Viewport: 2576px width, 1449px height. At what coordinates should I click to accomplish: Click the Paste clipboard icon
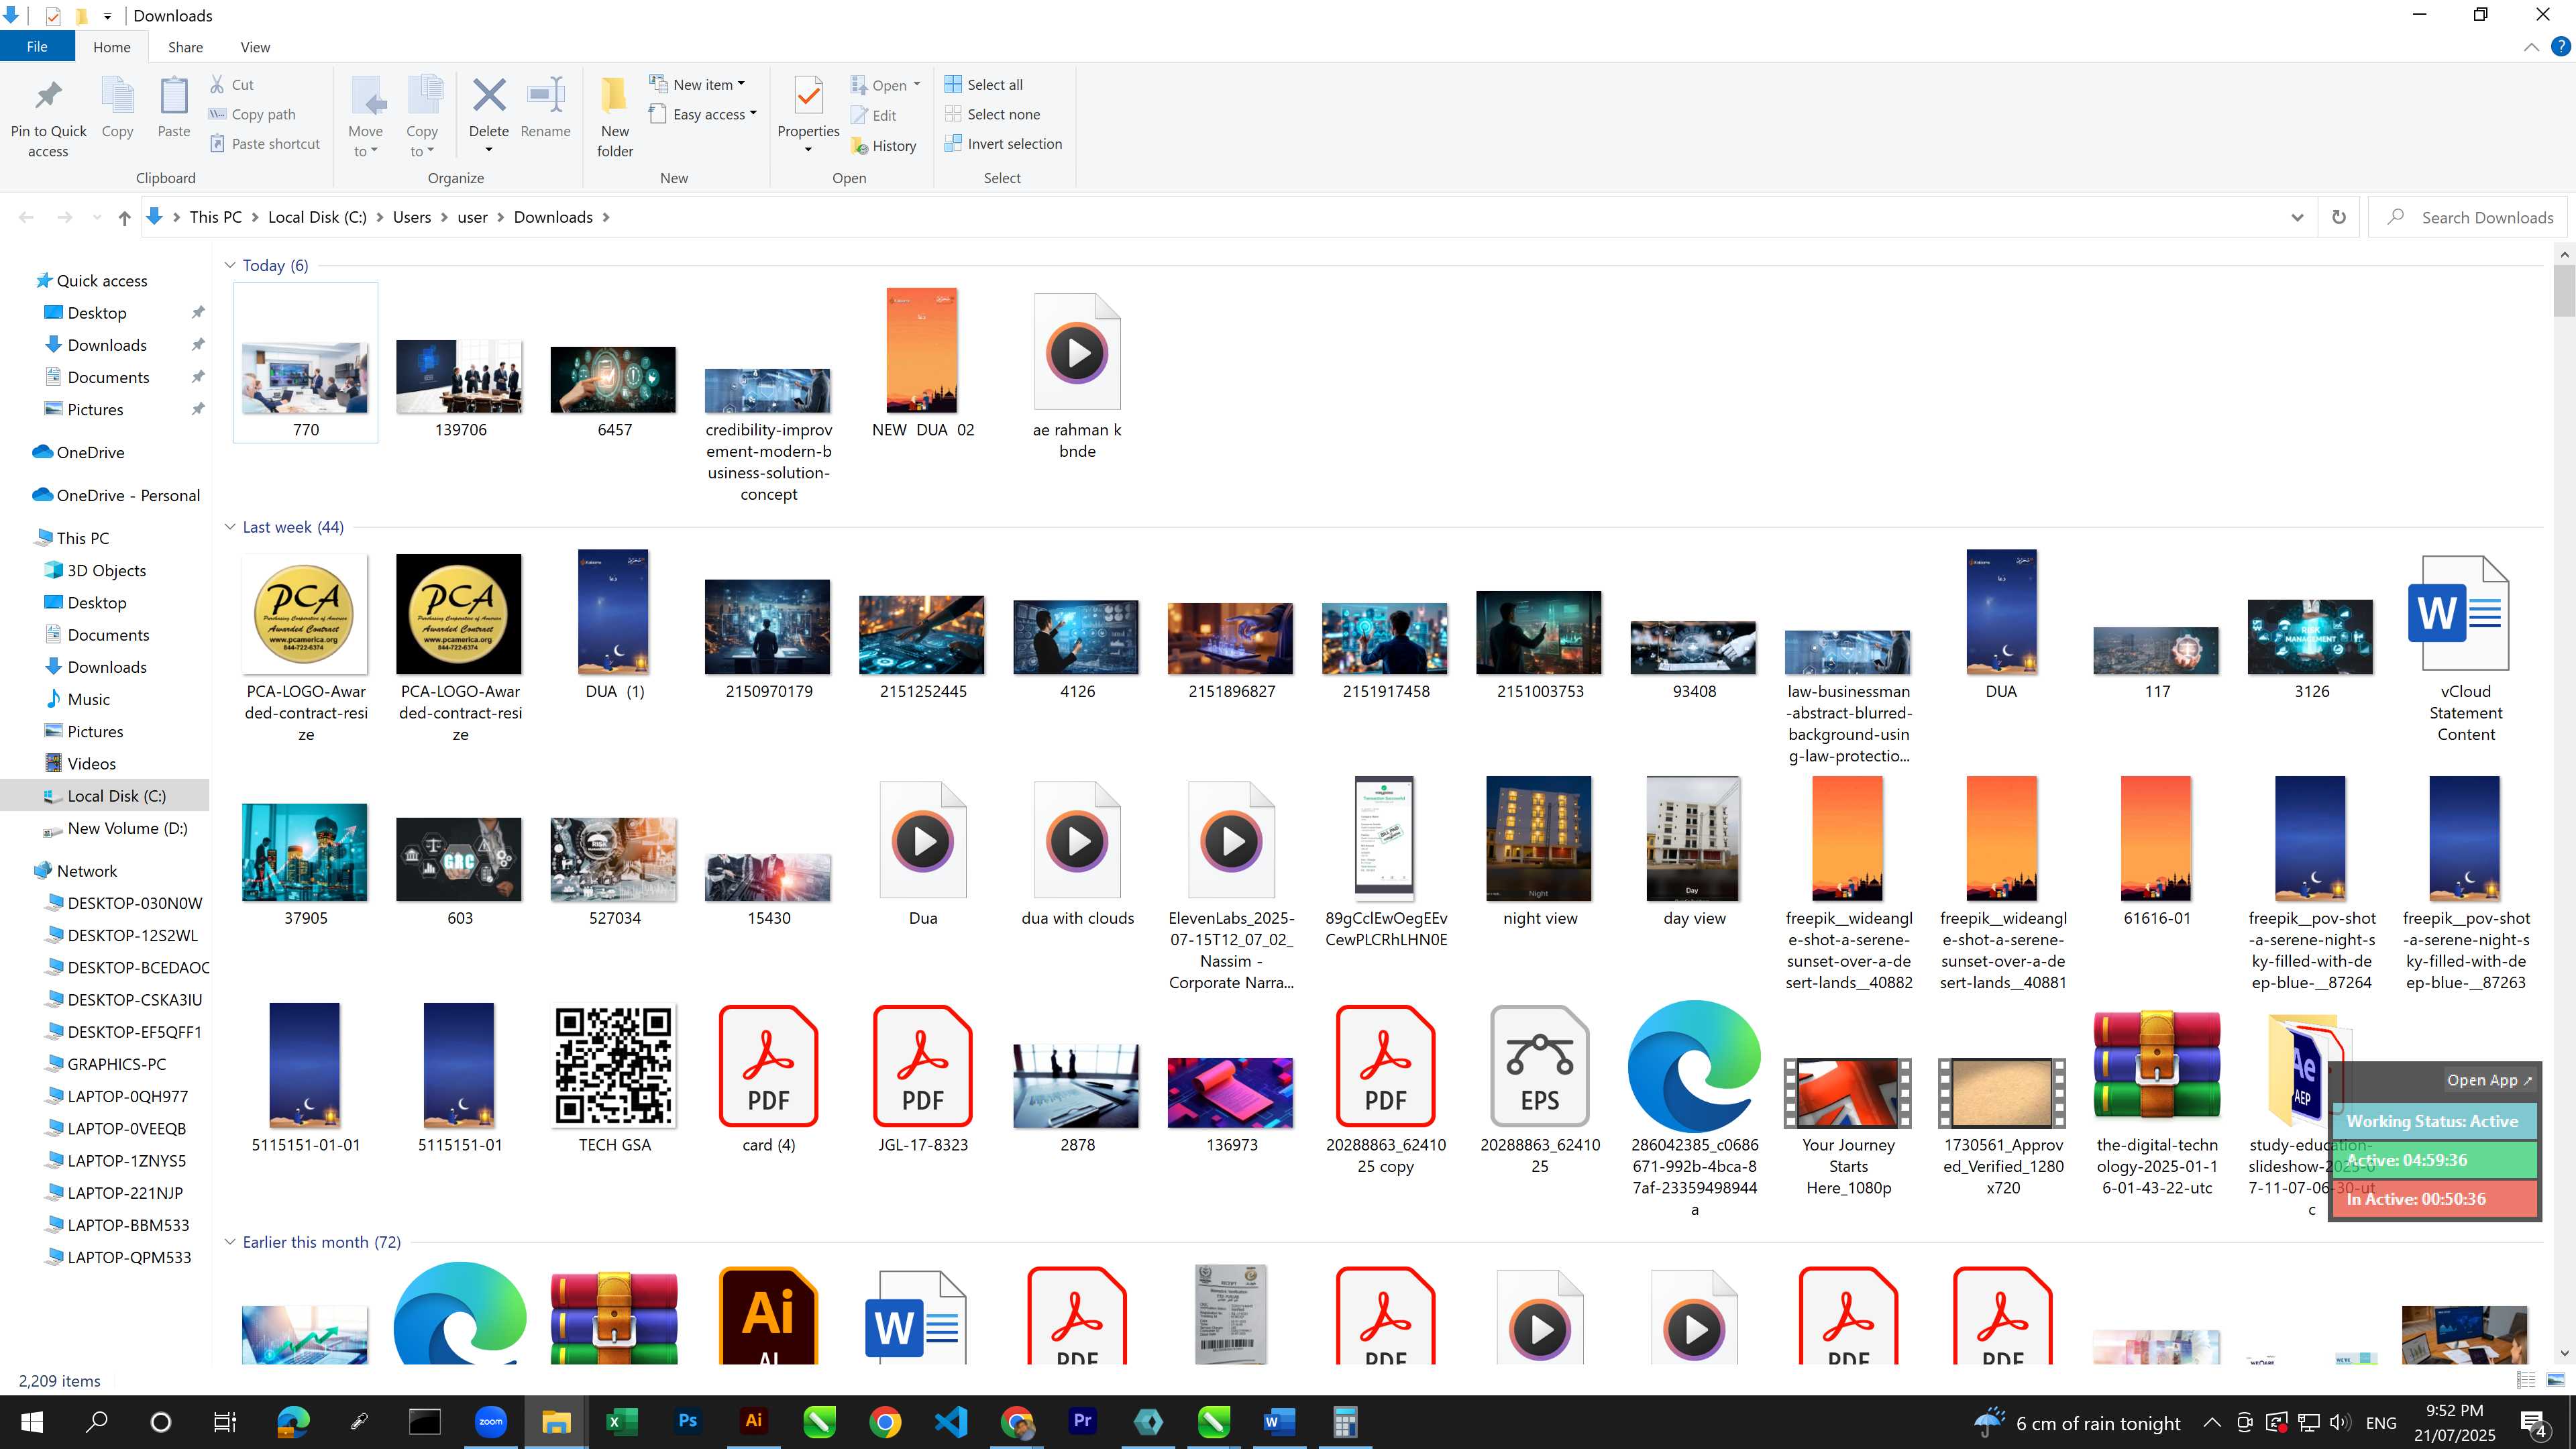point(173,97)
